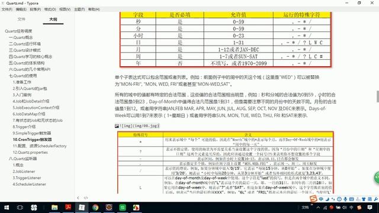The image size is (379, 213).
Task: Open Task View on taskbar
Action: [20, 208]
